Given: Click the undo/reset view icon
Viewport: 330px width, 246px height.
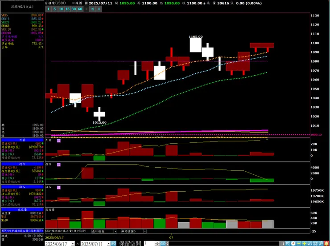Looking at the screenshot, I should 310,243.
